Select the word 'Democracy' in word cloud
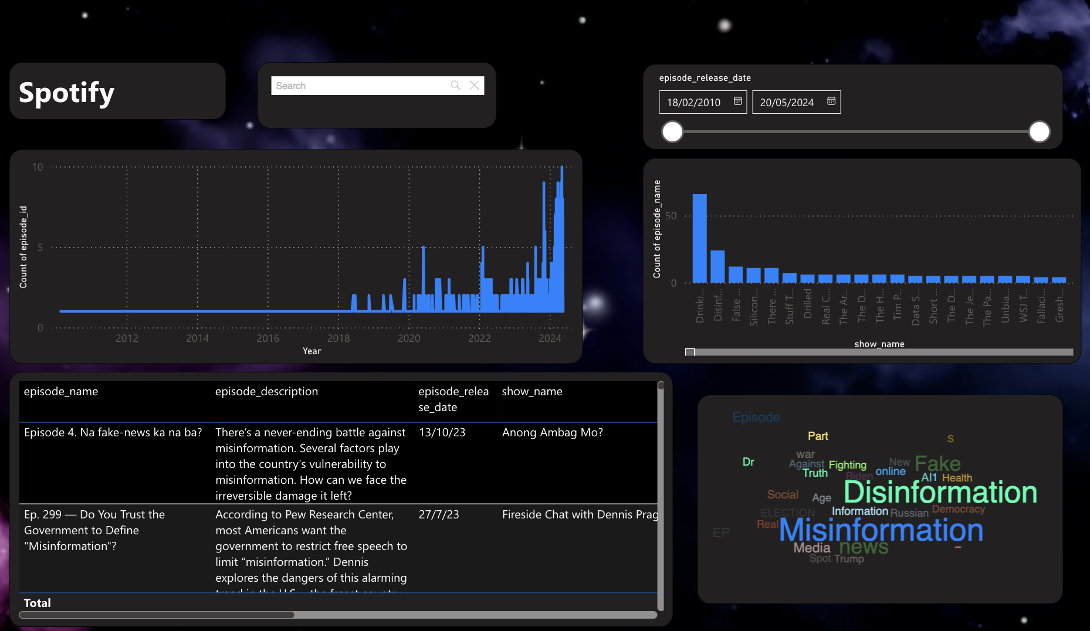1090x631 pixels. pos(959,509)
